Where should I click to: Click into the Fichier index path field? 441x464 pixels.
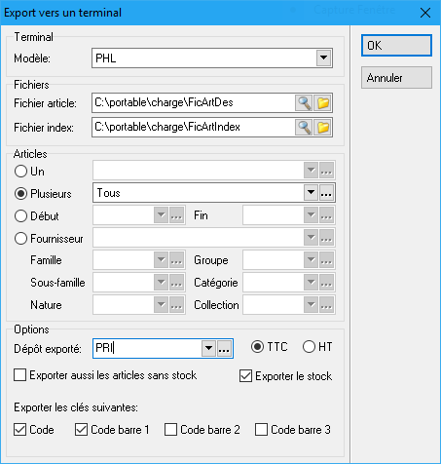pos(194,127)
